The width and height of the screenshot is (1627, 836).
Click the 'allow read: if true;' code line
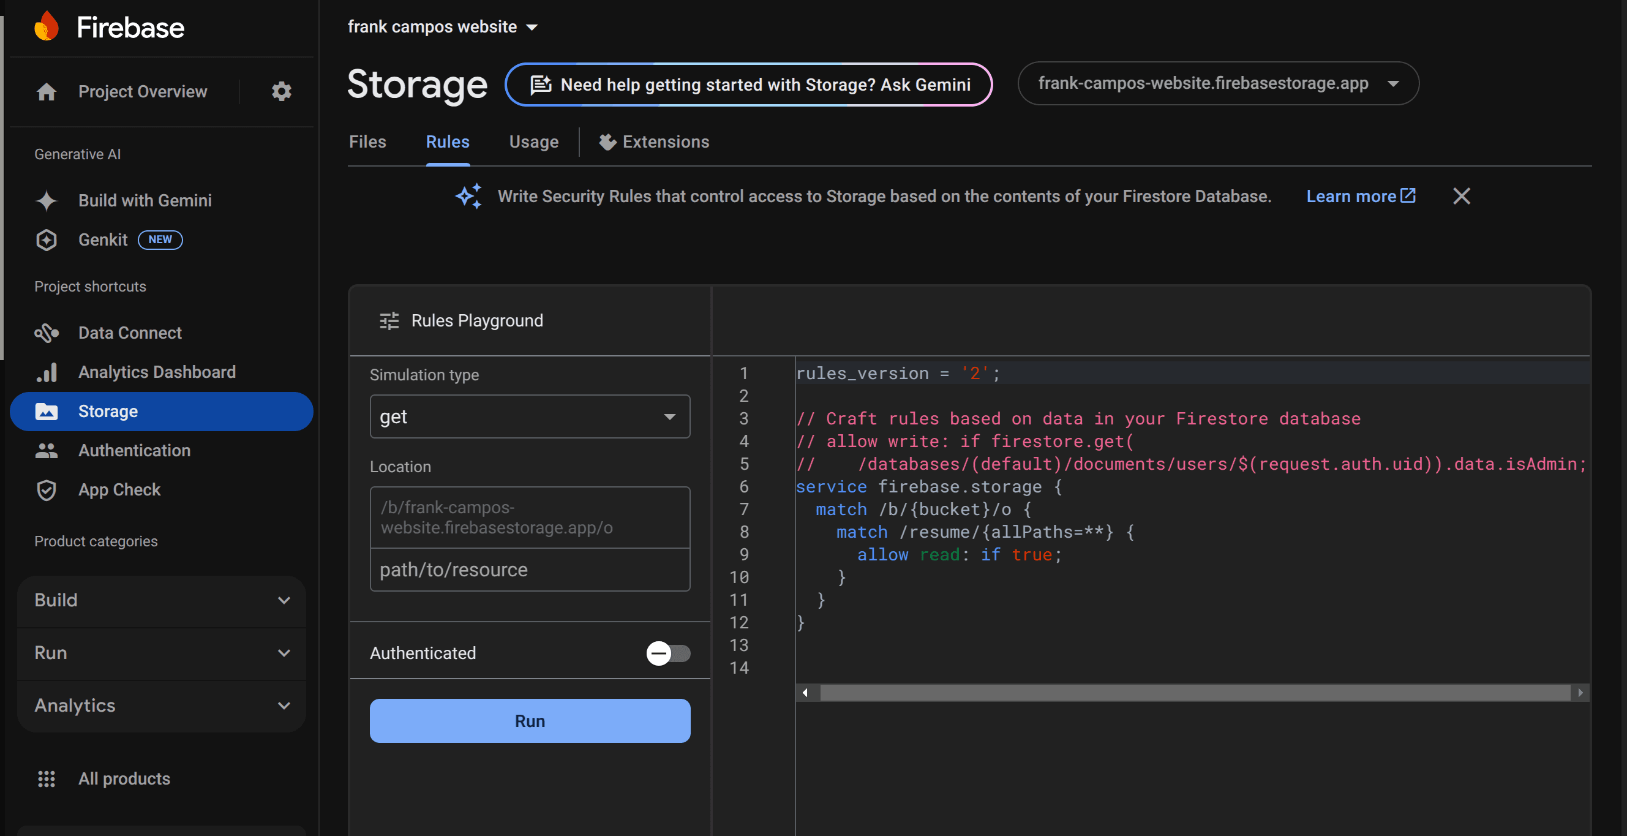[960, 555]
